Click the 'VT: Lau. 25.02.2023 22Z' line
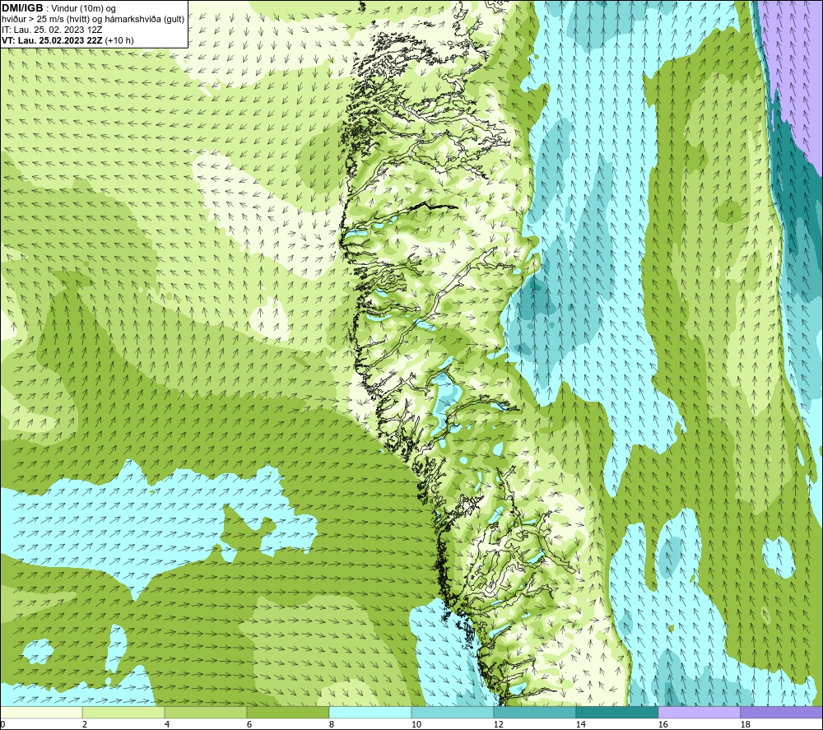The width and height of the screenshot is (823, 730). (53, 40)
